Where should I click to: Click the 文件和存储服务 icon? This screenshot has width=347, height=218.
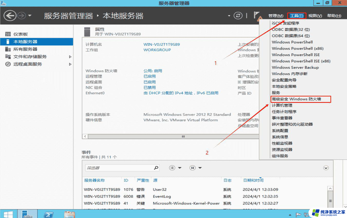pos(8,57)
